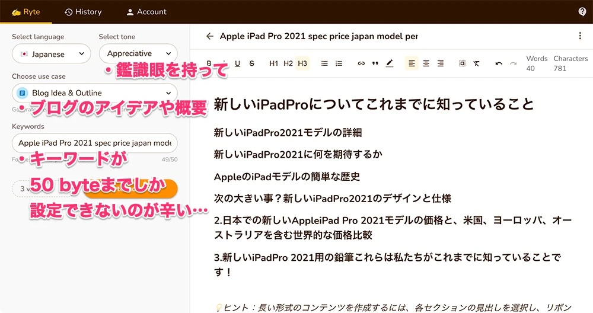Click the Keywords input field
Screen dimensions: 593x313
(95, 143)
